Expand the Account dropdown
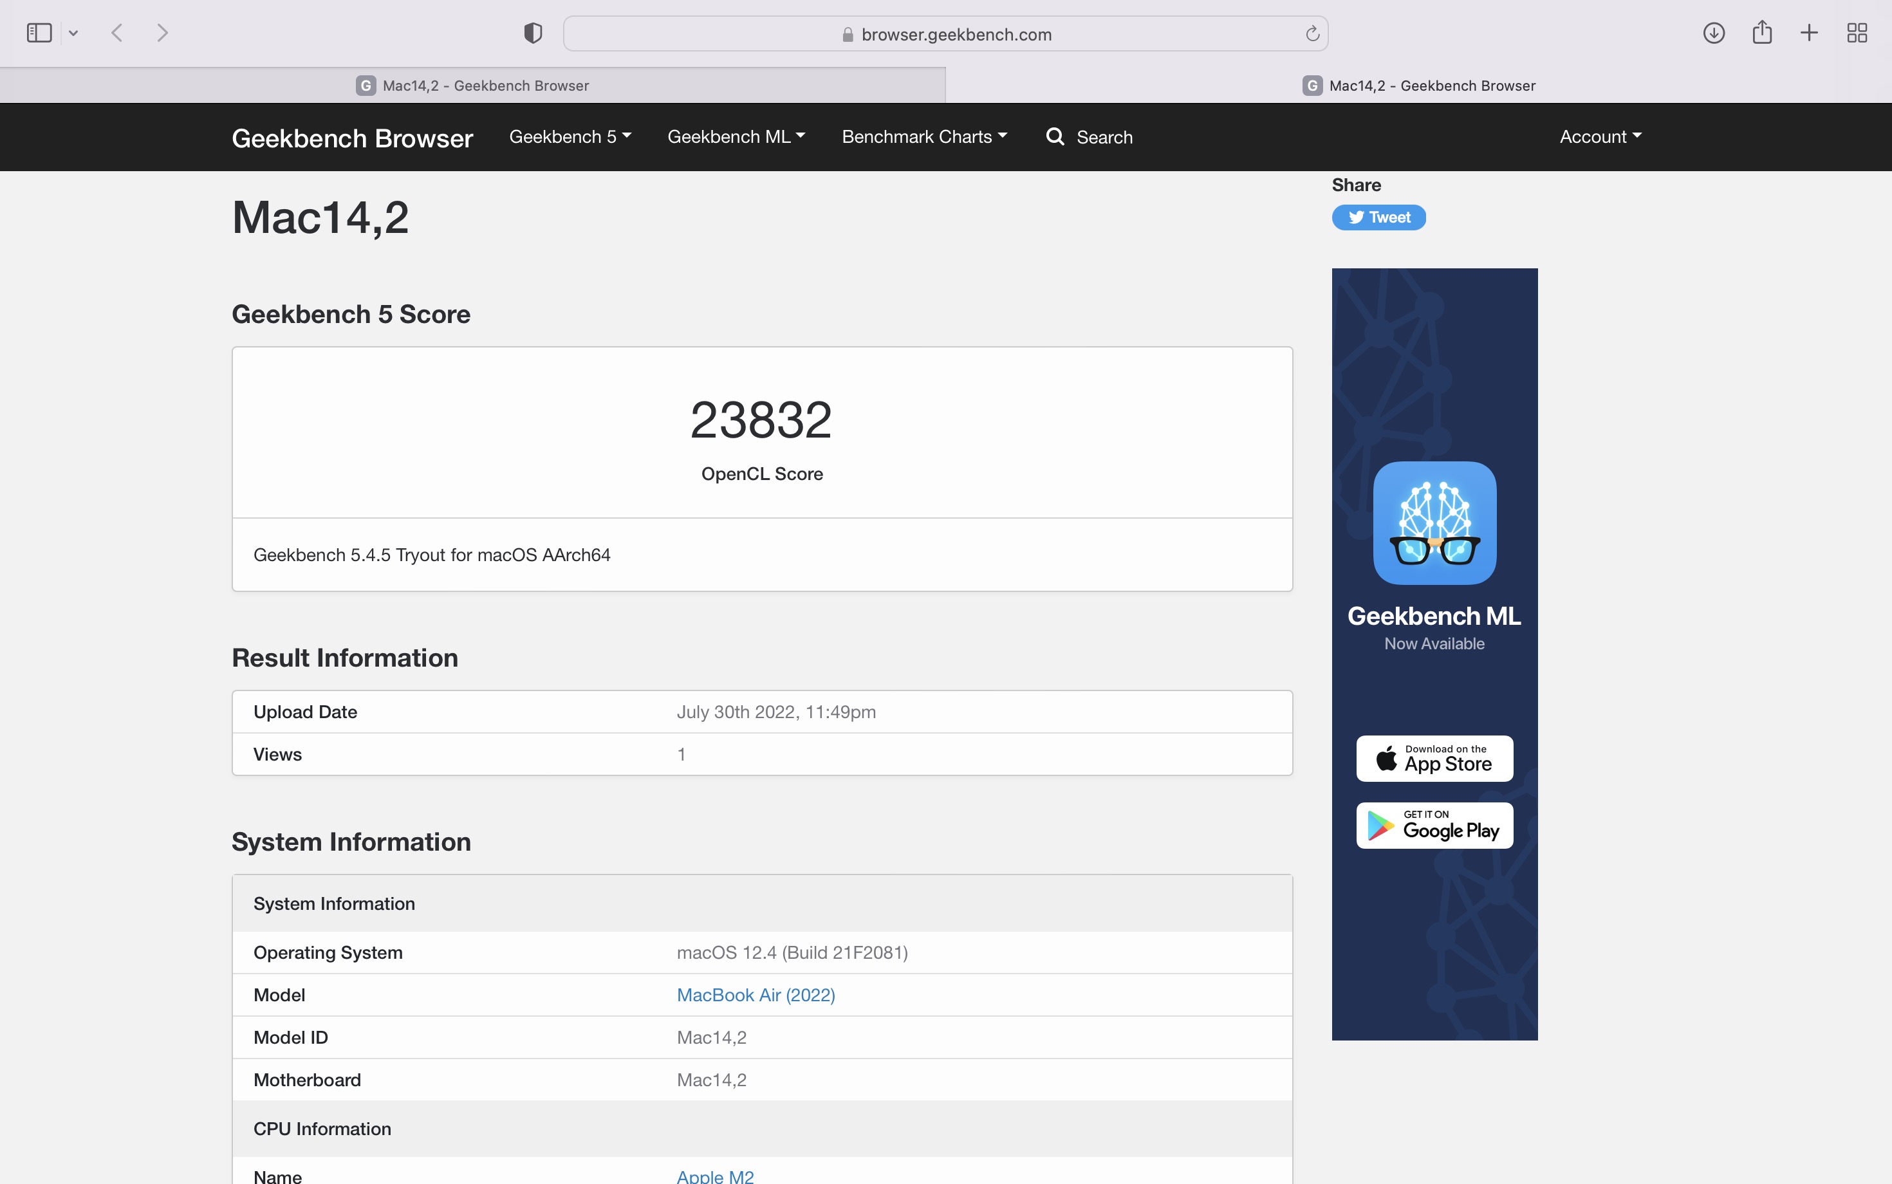Screen dimensions: 1892x1184 pos(1600,137)
